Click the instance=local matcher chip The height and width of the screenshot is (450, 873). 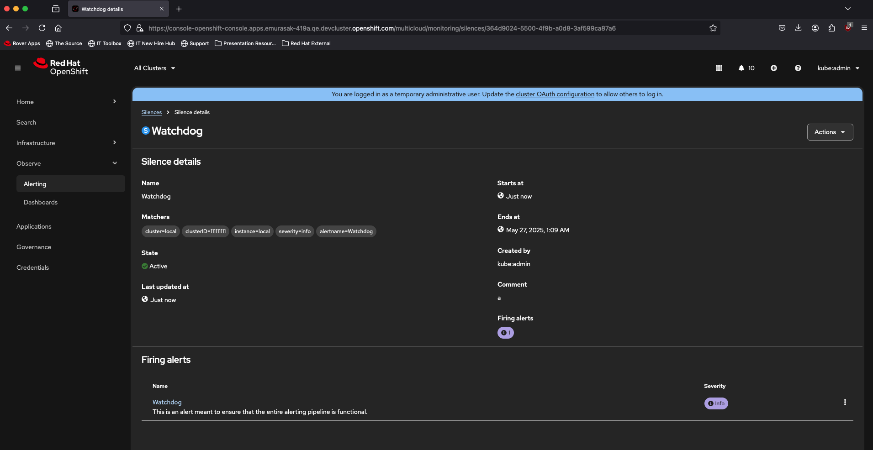point(252,231)
